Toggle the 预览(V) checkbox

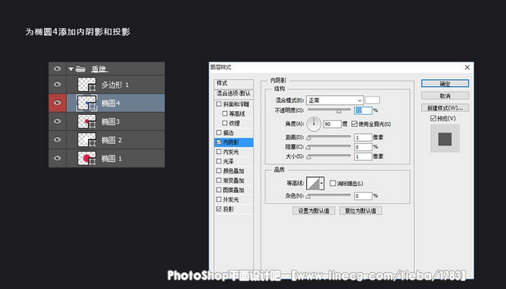coord(433,118)
